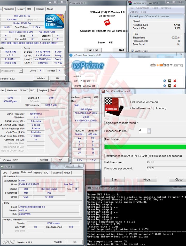Toggle the Multithreading checkbox in WinRAR

point(133,51)
